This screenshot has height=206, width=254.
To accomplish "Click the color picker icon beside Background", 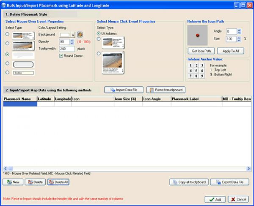I will pyautogui.click(x=80, y=34).
